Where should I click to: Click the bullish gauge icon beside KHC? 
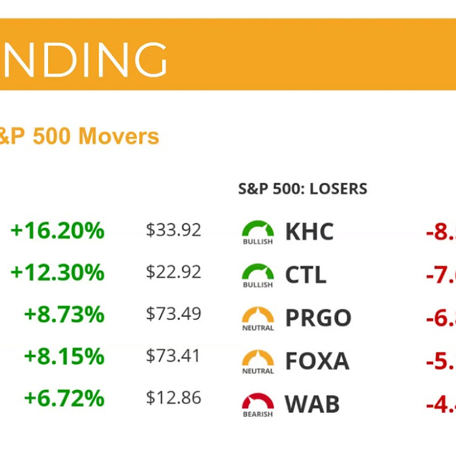coord(258,231)
